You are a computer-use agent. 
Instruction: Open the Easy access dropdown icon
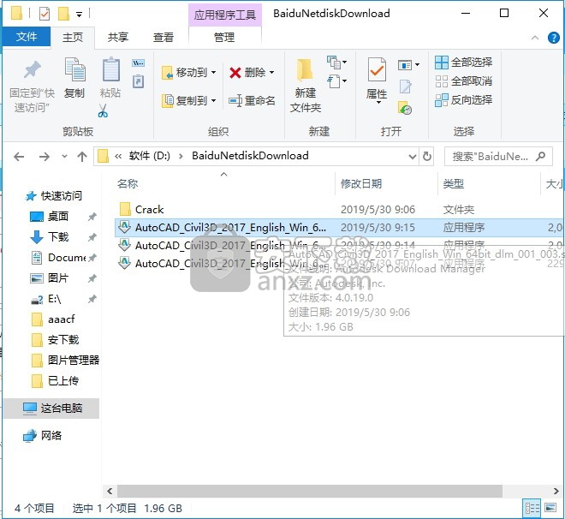pyautogui.click(x=336, y=81)
